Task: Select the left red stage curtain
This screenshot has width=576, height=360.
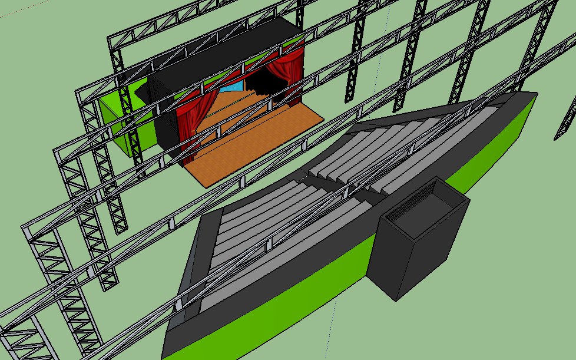Action: [x=193, y=120]
